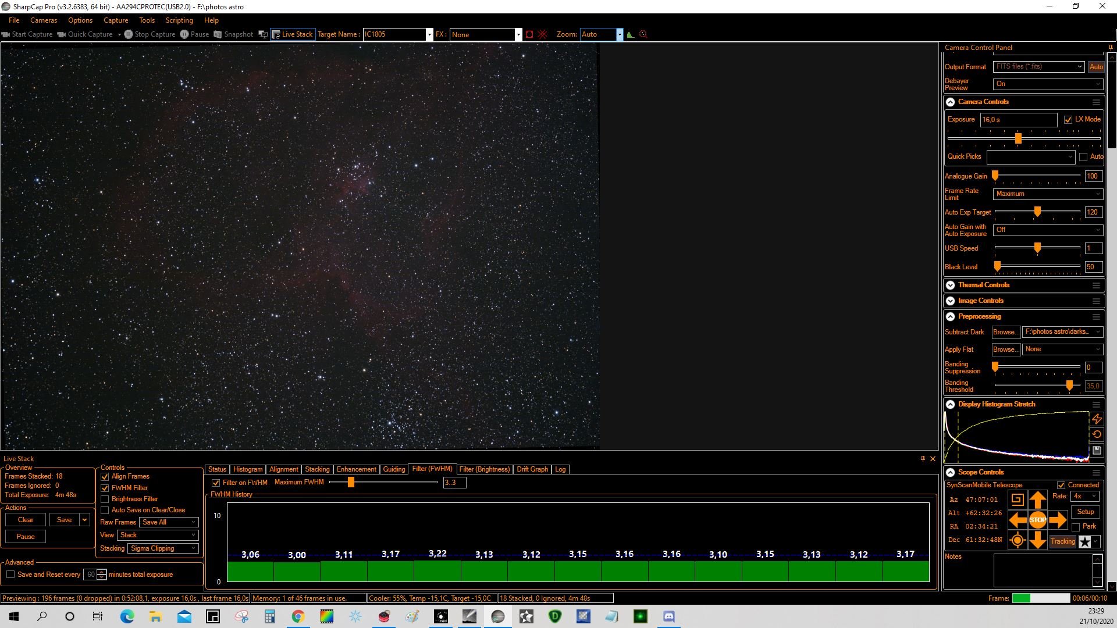Click the crosshair target icon in Scope Controls

(x=1018, y=540)
